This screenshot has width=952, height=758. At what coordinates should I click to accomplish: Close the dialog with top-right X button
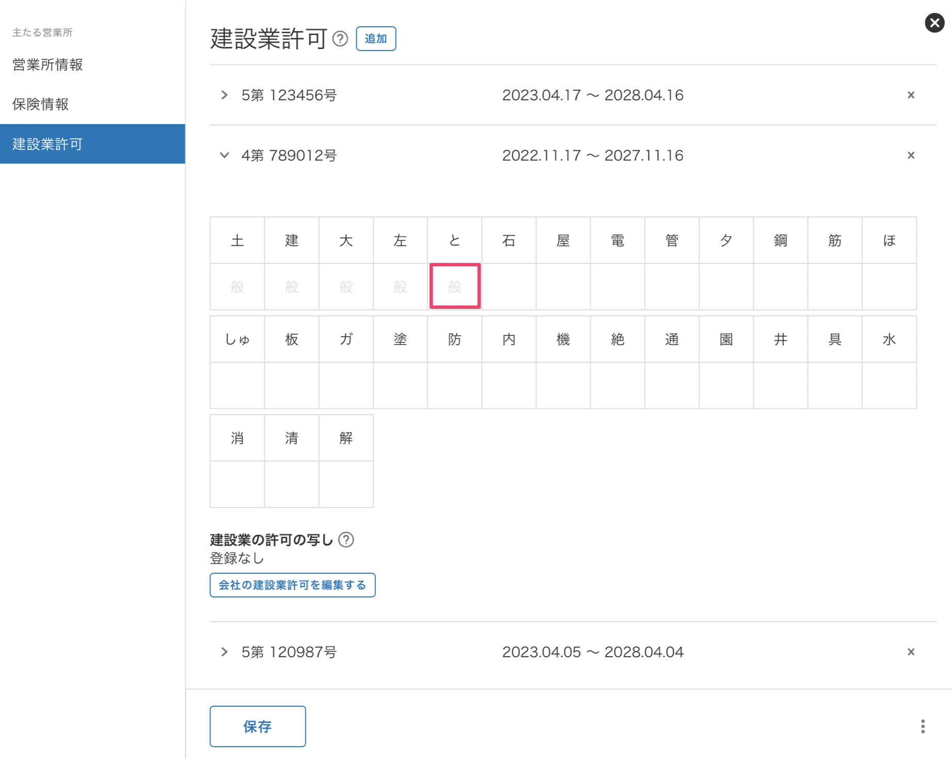[x=934, y=23]
